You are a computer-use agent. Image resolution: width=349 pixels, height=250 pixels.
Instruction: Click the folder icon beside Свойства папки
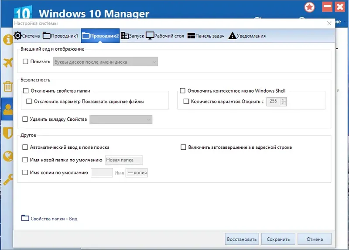(25, 218)
